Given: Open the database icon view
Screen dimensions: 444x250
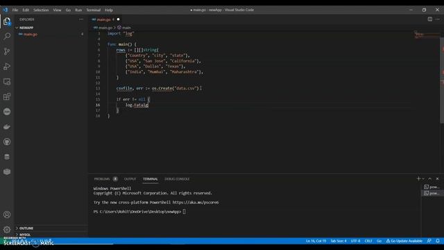Looking at the screenshot, I should coord(7,157).
